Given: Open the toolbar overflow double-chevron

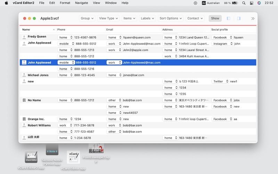Looking at the screenshot, I should 253,18.
